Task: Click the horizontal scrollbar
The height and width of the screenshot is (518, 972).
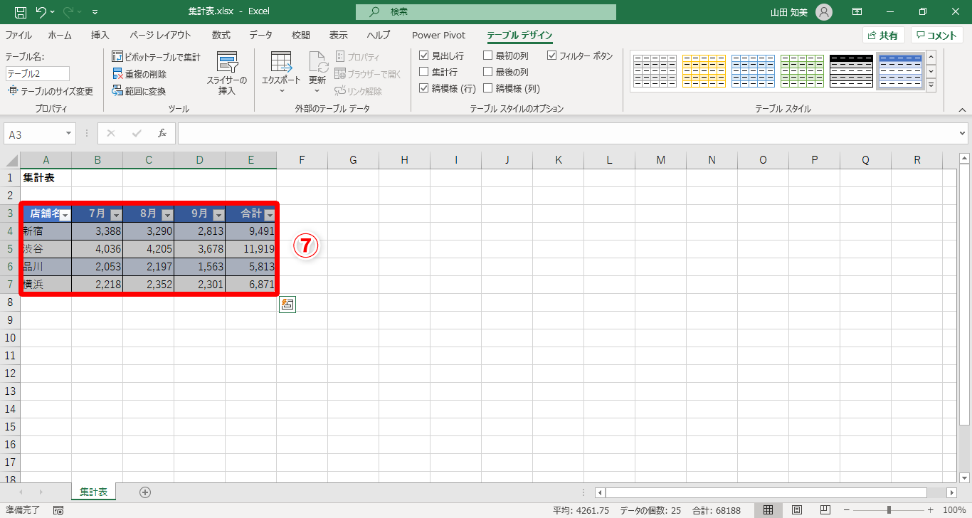Action: pos(766,492)
